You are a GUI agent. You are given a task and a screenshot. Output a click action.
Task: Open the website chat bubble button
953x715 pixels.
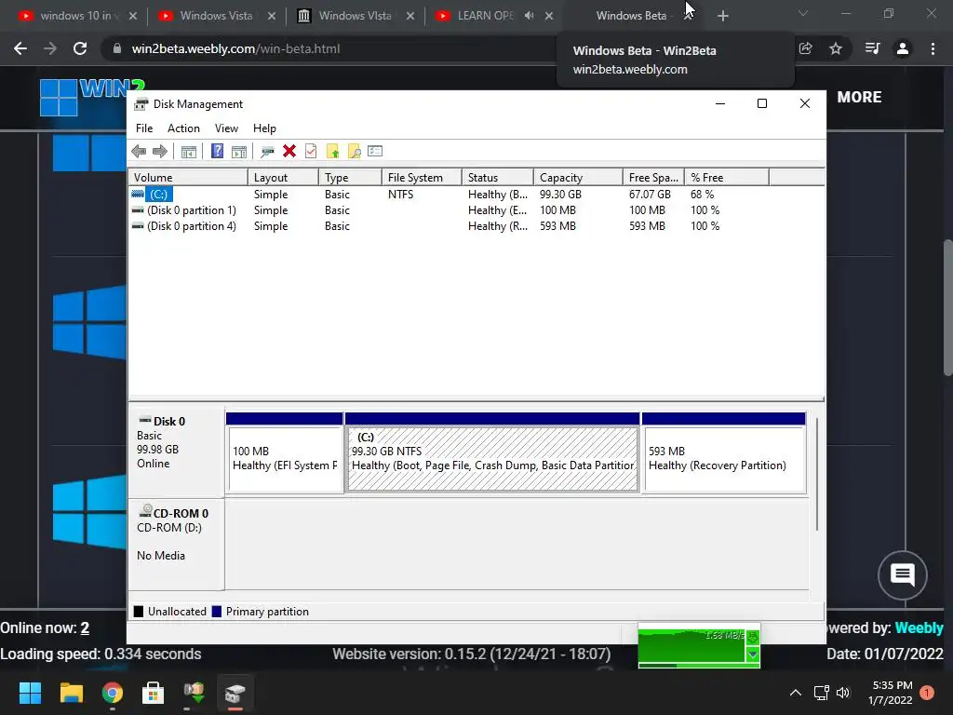click(x=903, y=574)
